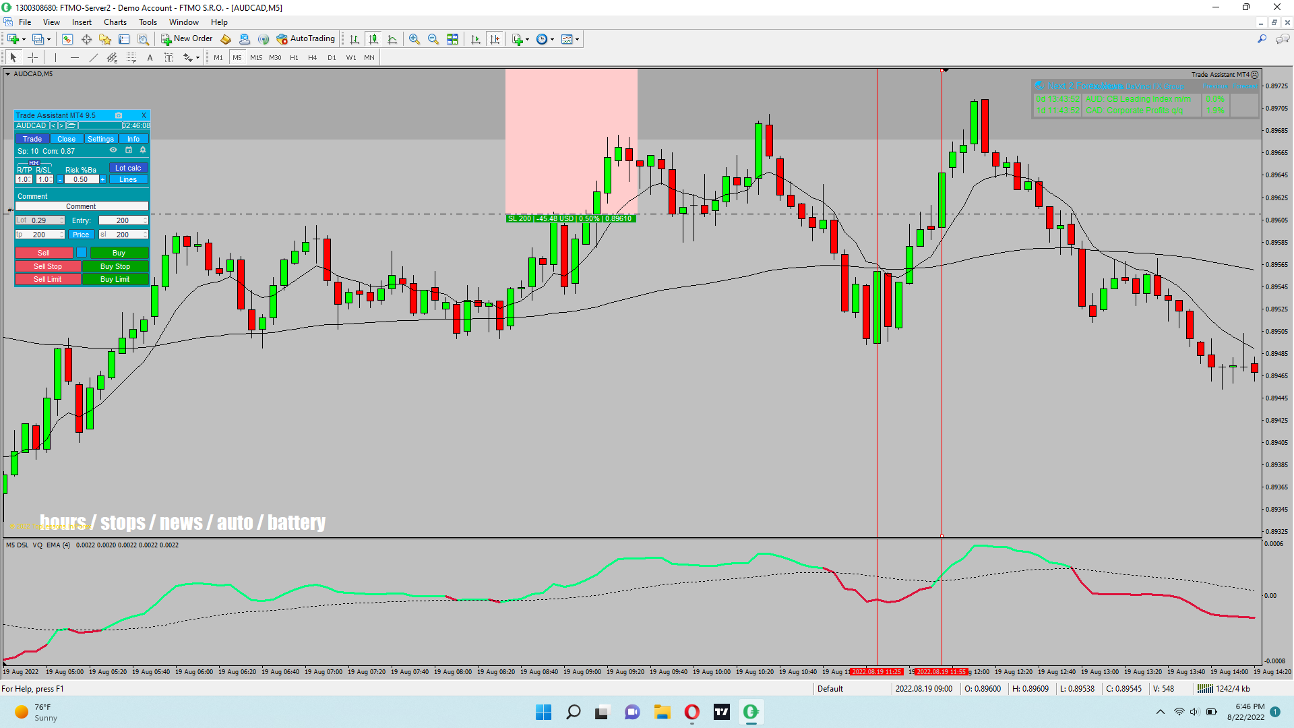
Task: Click the blue square swatch between Sell and Buy
Action: click(82, 253)
